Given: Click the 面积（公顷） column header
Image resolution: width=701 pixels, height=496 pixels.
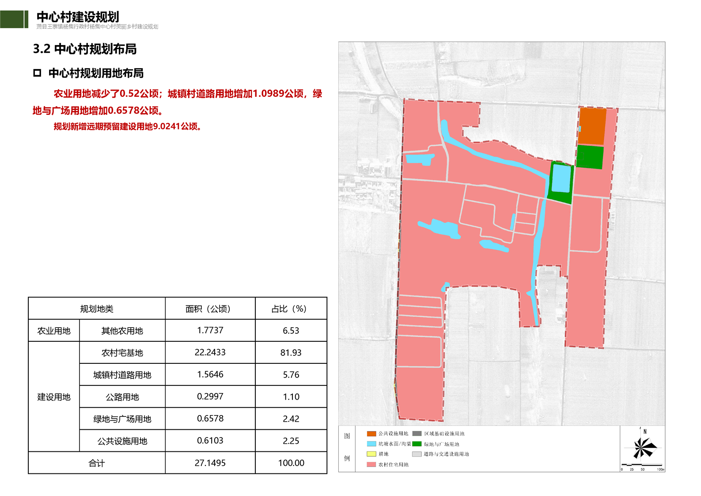Looking at the screenshot, I should 210,309.
